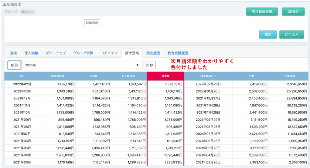Click the 修正 button
This screenshot has height=168, width=310.
[268, 34]
